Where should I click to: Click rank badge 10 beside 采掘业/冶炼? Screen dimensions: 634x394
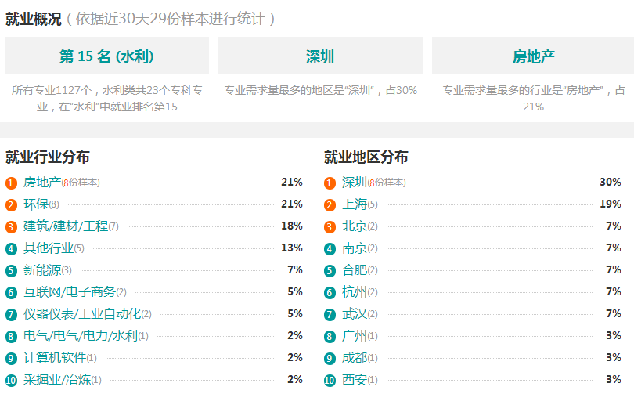click(x=11, y=380)
